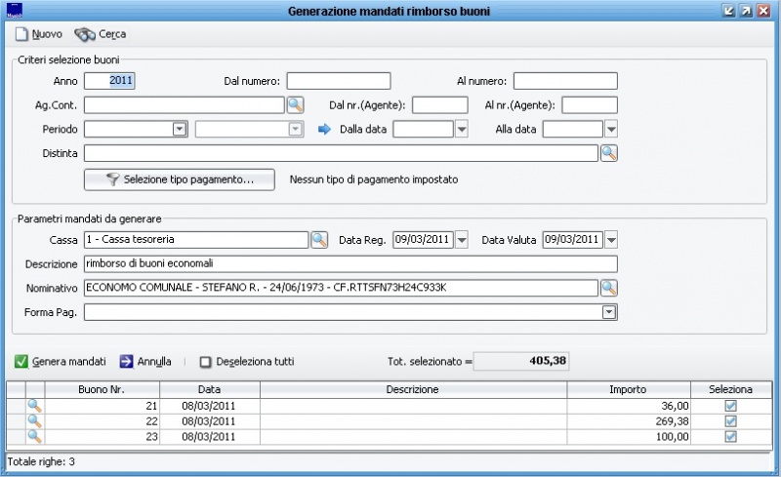This screenshot has height=477, width=781.
Task: Click the Importo column header
Action: tap(629, 390)
